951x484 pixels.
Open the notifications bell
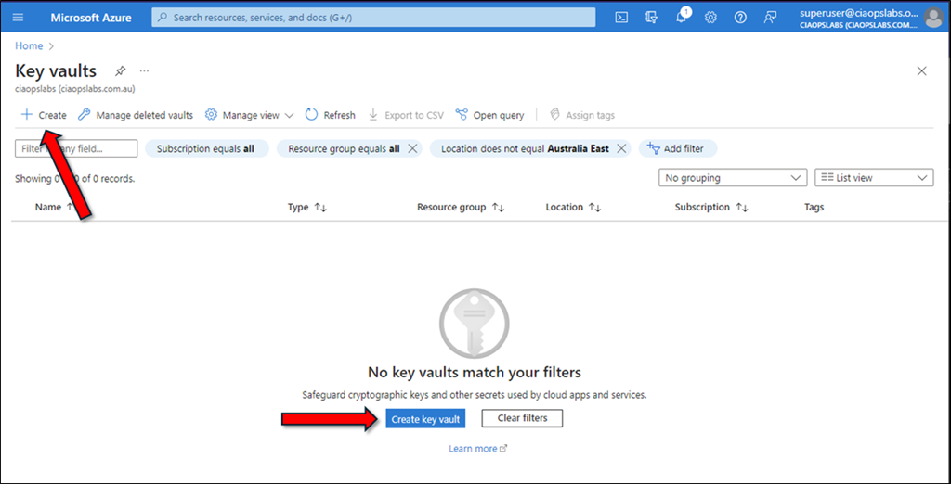click(681, 18)
